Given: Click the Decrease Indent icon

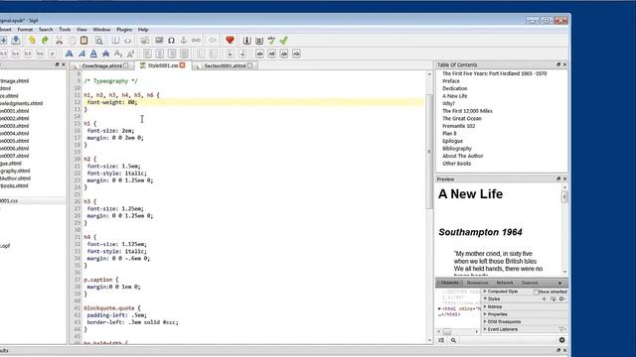Looking at the screenshot, I should point(230,54).
